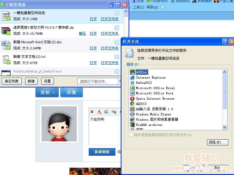Viewport: 234px width, 175px height.
Task: Click 清空列表 button
Action: pos(12,81)
